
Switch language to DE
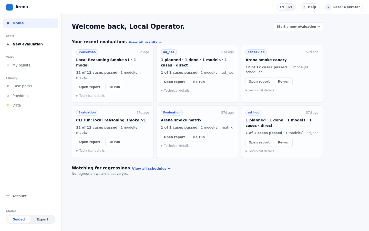pyautogui.click(x=290, y=7)
